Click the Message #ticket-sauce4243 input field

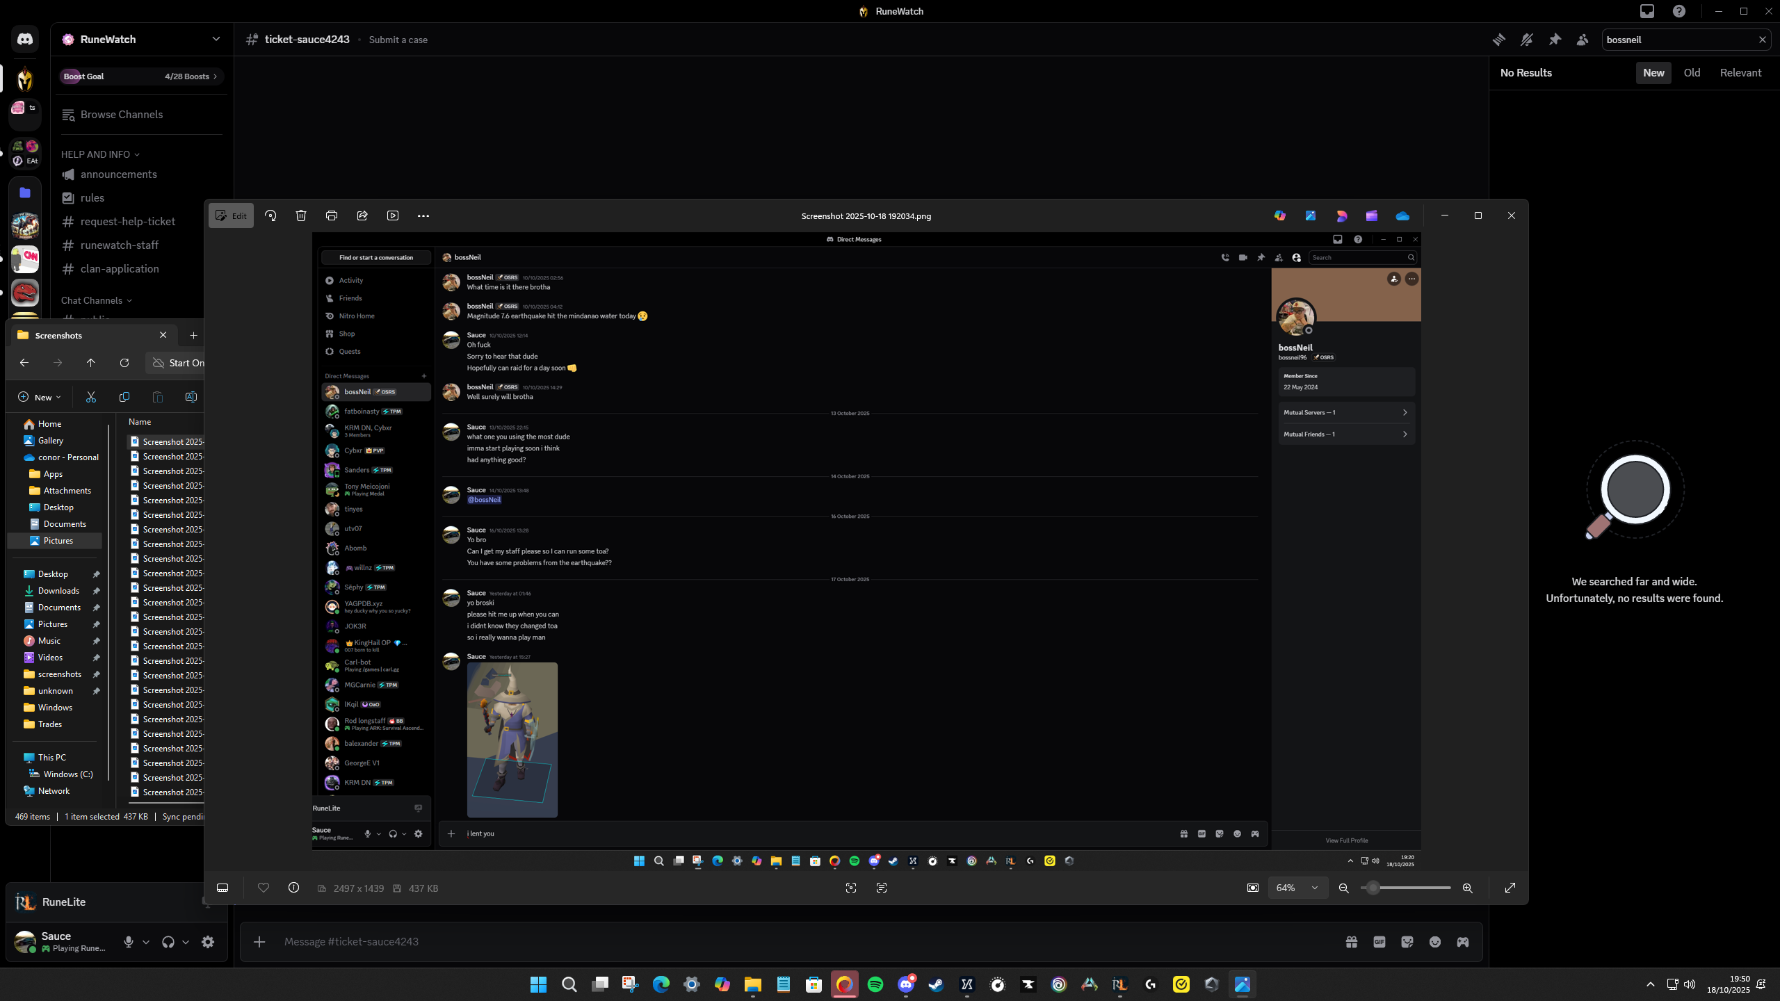coord(765,942)
